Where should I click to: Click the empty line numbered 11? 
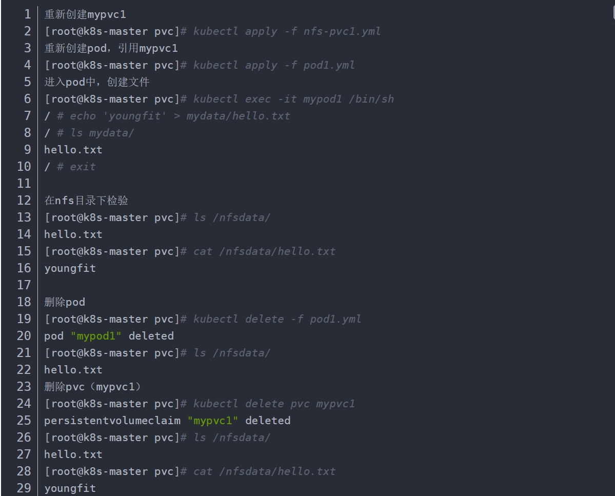click(205, 184)
